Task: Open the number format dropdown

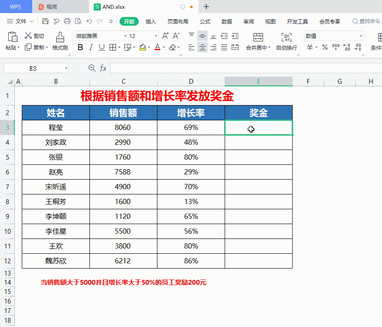Action: click(x=361, y=36)
